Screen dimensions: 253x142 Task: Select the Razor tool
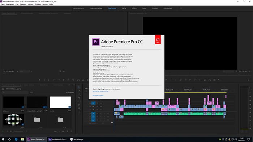pos(79,98)
